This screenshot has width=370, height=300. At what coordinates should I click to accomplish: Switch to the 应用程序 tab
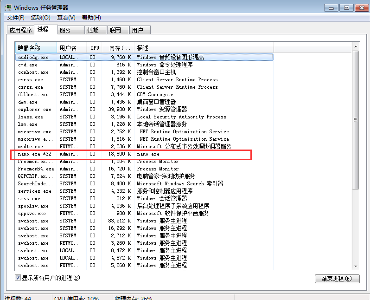[x=20, y=30]
